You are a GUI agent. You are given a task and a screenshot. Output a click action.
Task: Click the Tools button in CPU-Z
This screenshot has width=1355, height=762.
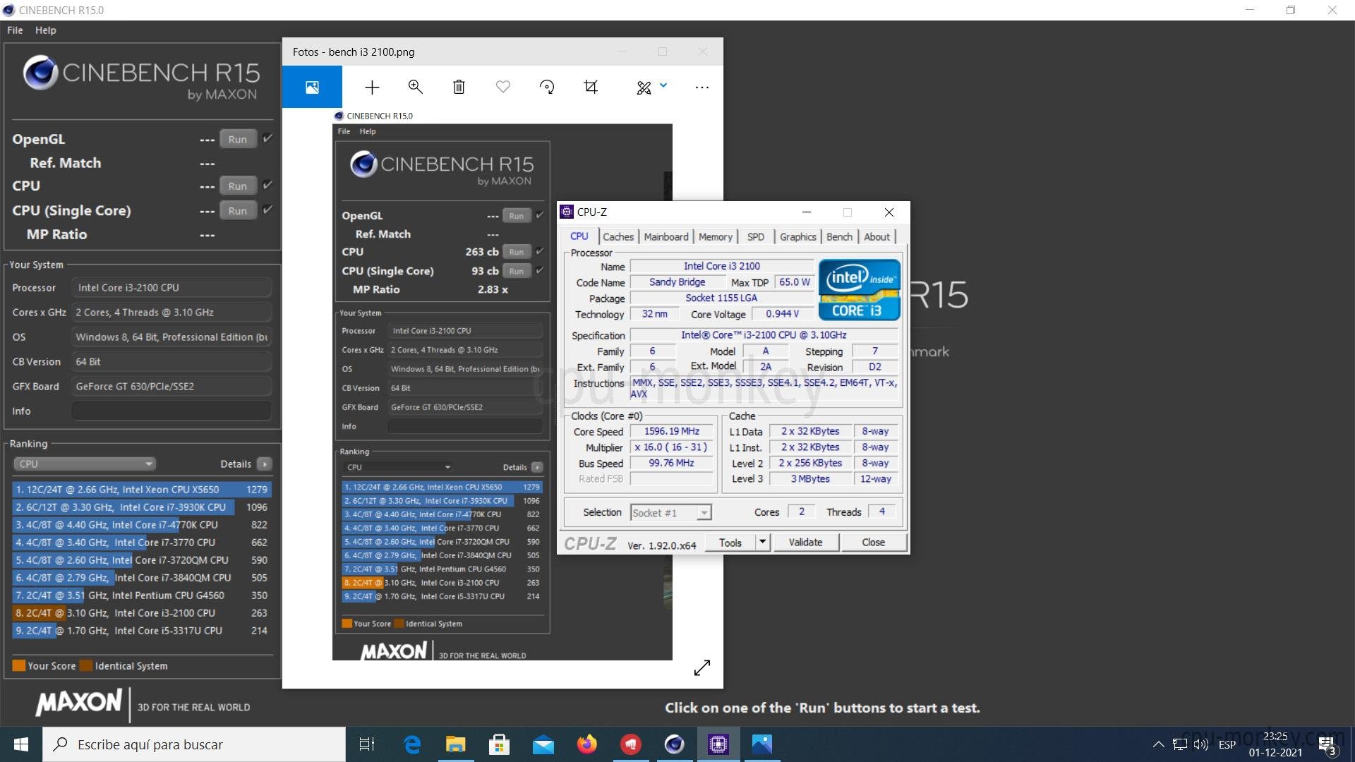point(730,542)
